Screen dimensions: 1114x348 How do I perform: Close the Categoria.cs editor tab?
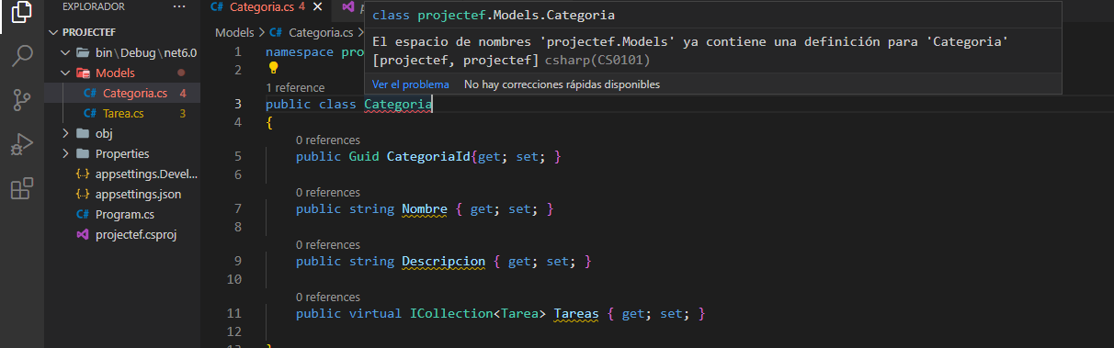318,7
